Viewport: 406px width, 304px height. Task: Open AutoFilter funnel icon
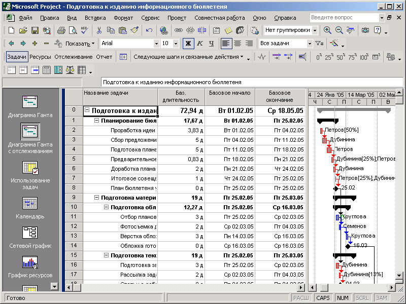tap(319, 44)
